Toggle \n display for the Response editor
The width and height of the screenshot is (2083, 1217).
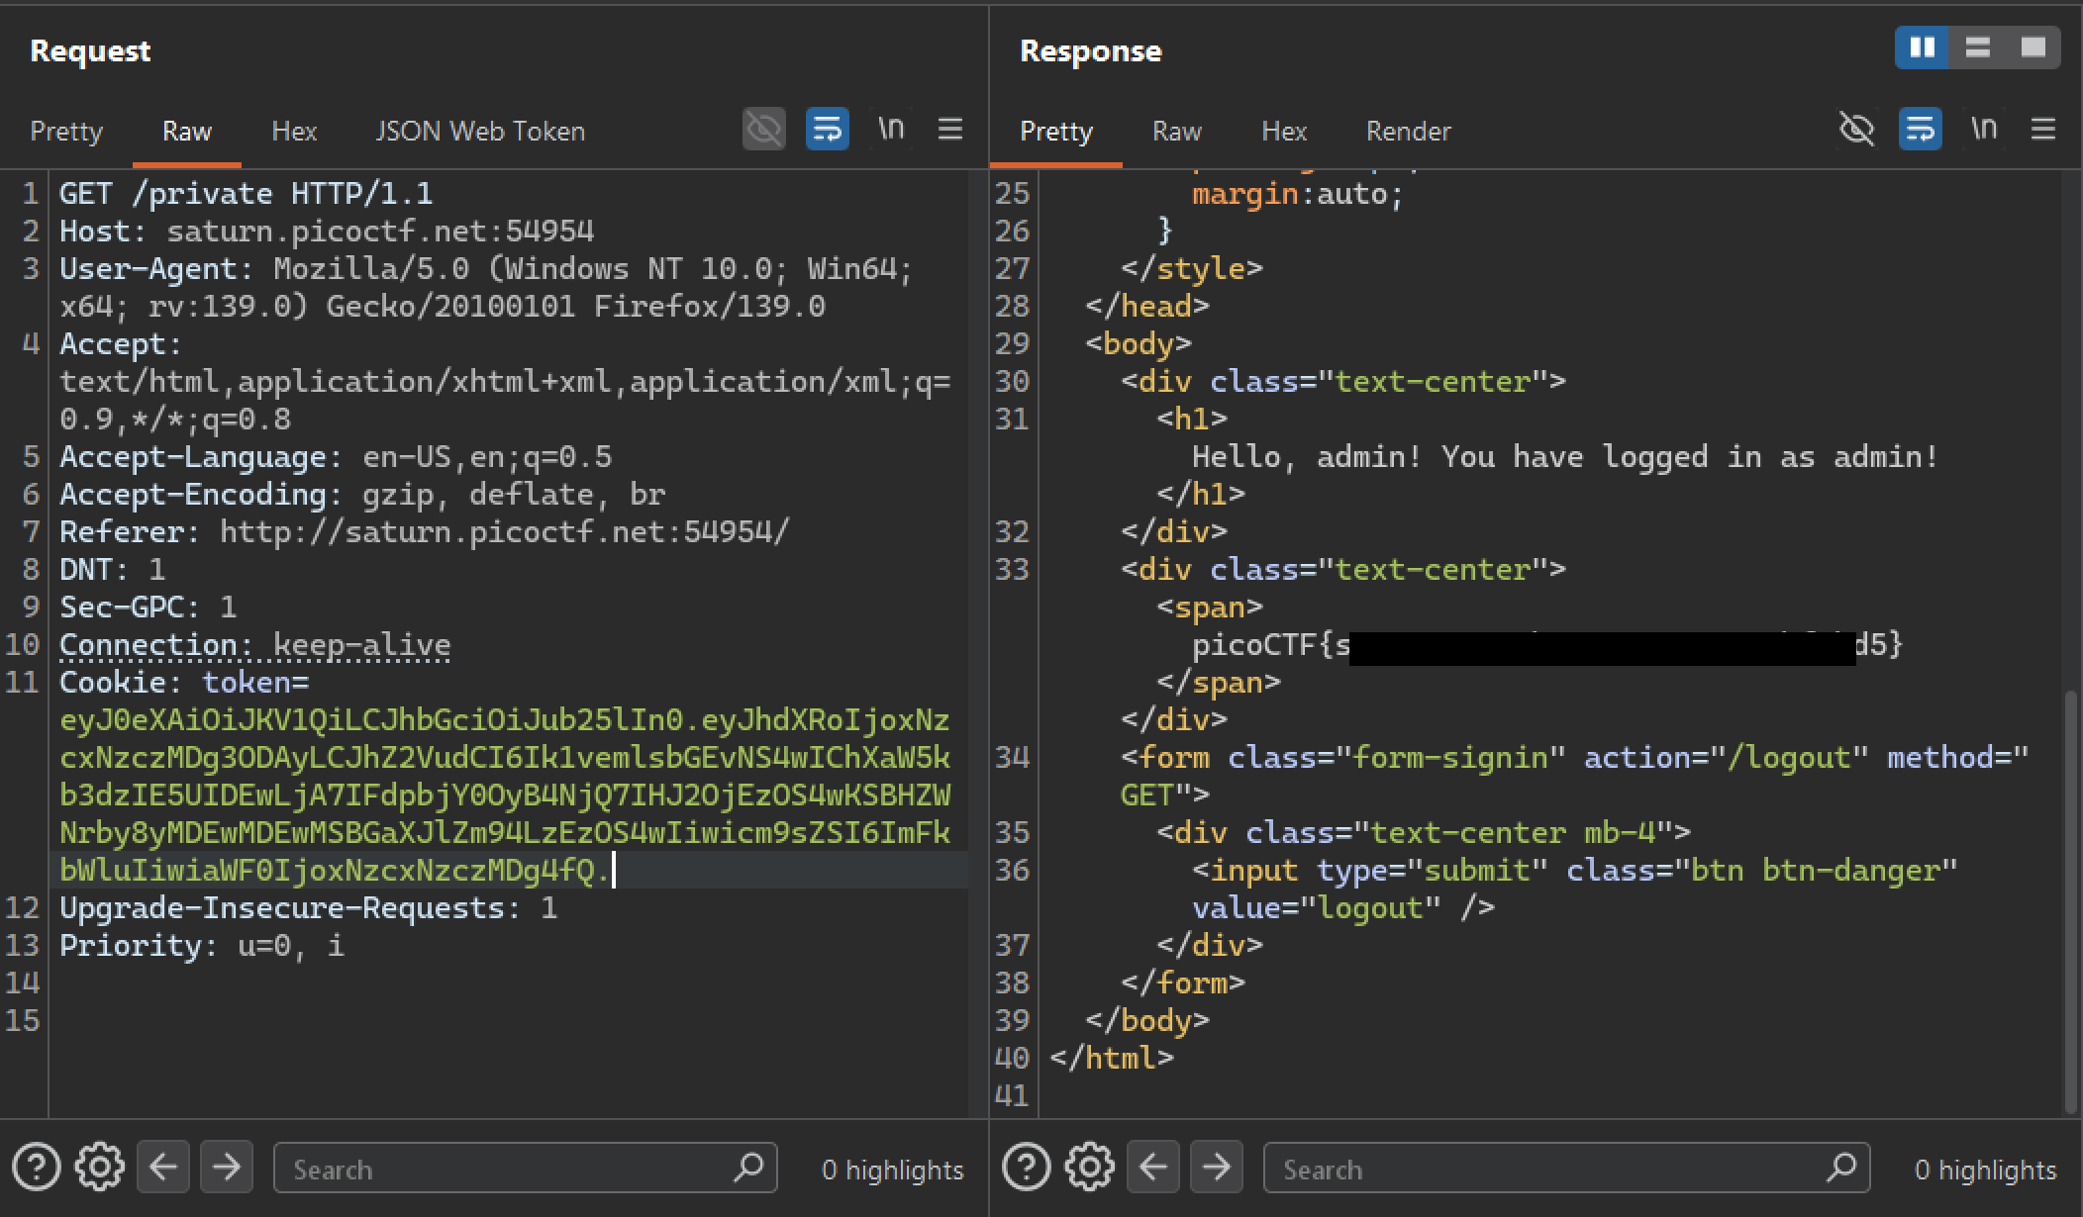1984,130
